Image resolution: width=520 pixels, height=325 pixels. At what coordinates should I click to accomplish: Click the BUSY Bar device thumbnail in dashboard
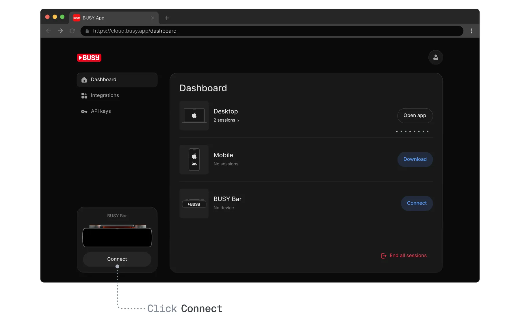[194, 203]
